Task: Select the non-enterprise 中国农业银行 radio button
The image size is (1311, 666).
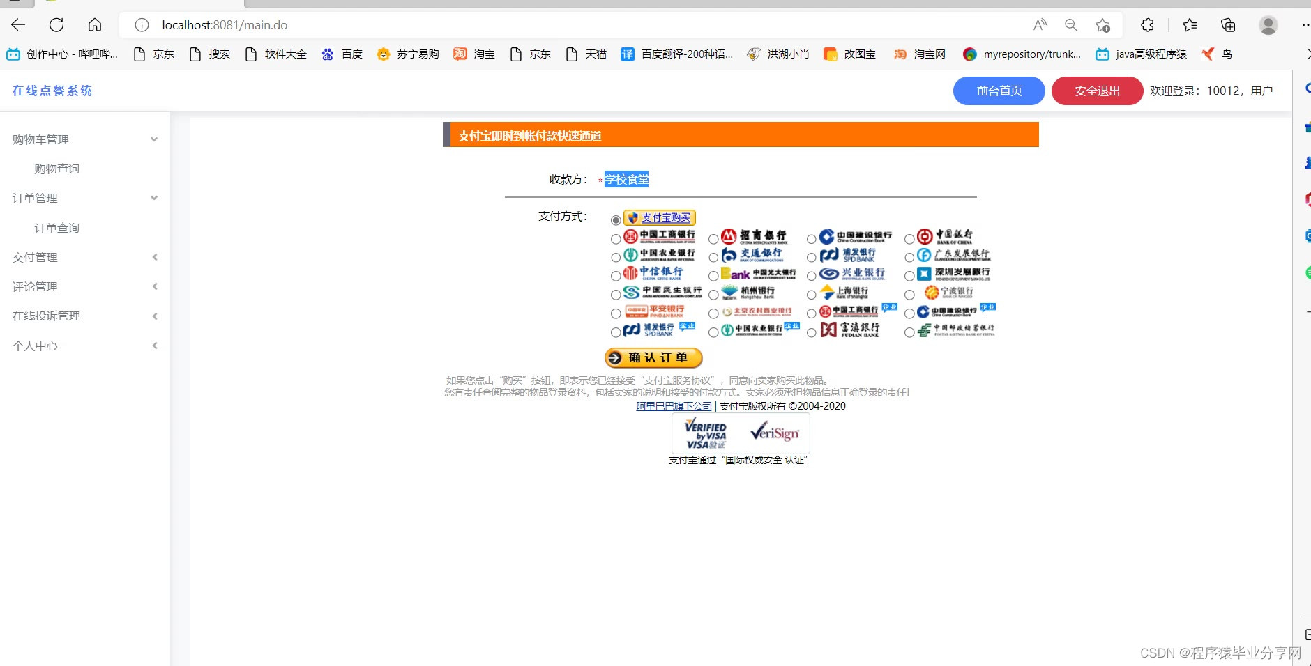Action: (x=616, y=257)
